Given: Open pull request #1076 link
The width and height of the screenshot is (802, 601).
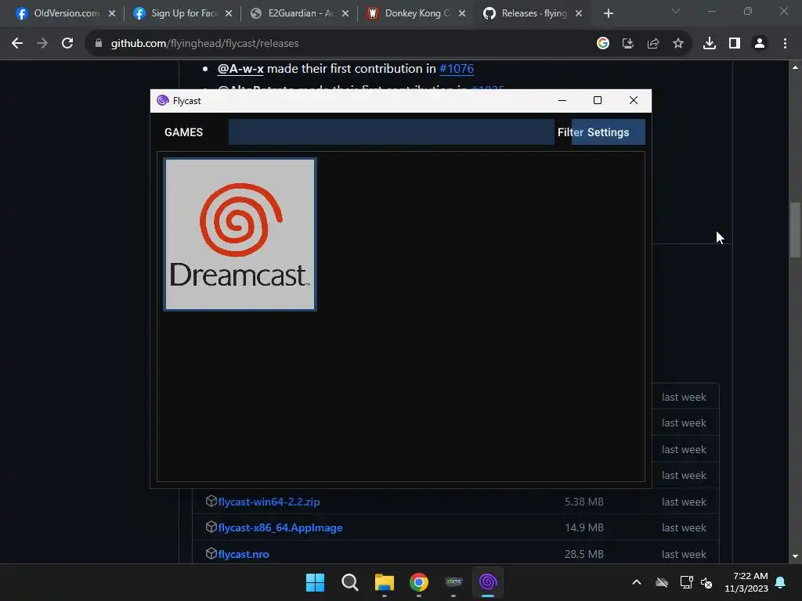Looking at the screenshot, I should point(457,69).
